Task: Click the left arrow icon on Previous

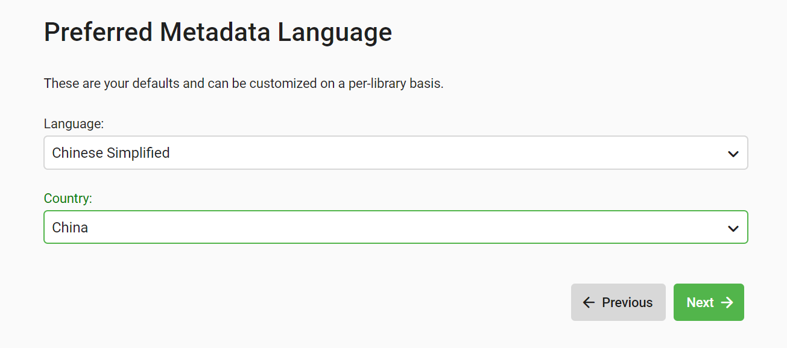Action: pyautogui.click(x=589, y=302)
